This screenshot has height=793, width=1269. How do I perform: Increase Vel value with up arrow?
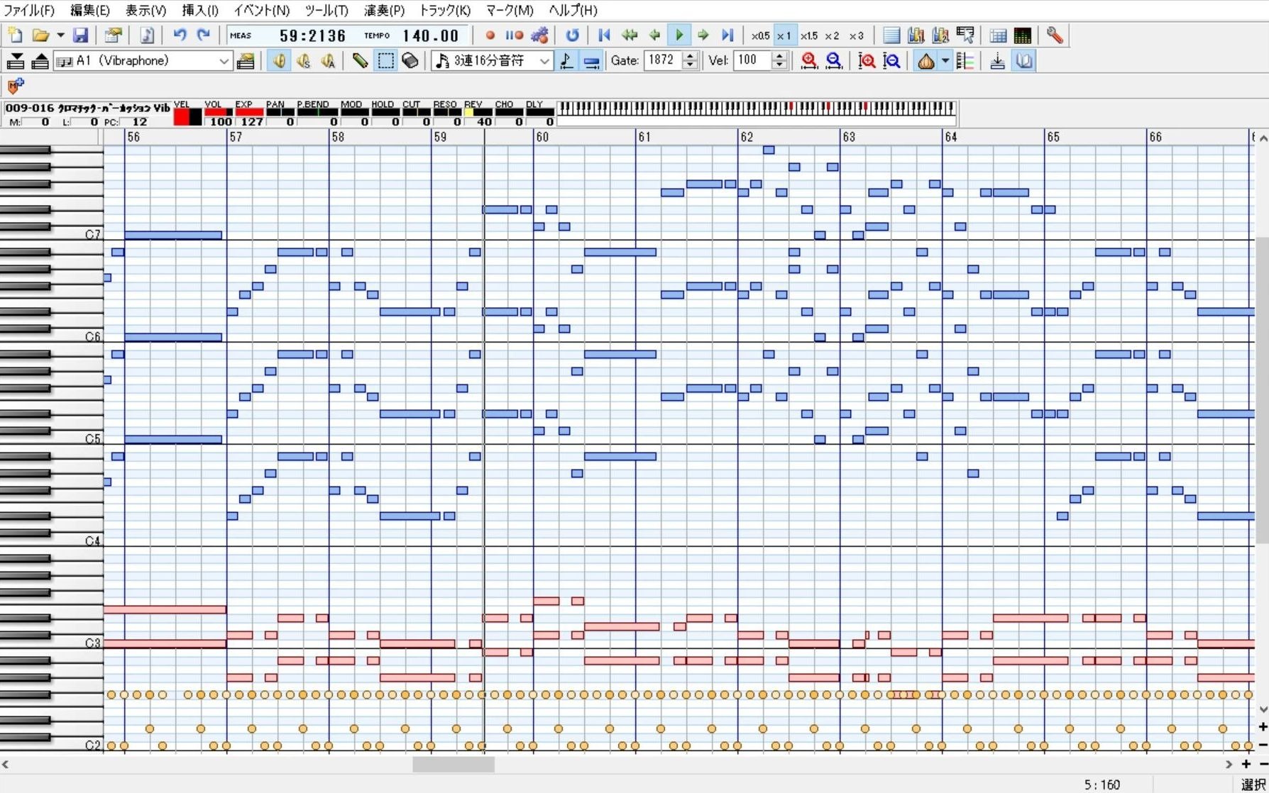[x=779, y=56]
